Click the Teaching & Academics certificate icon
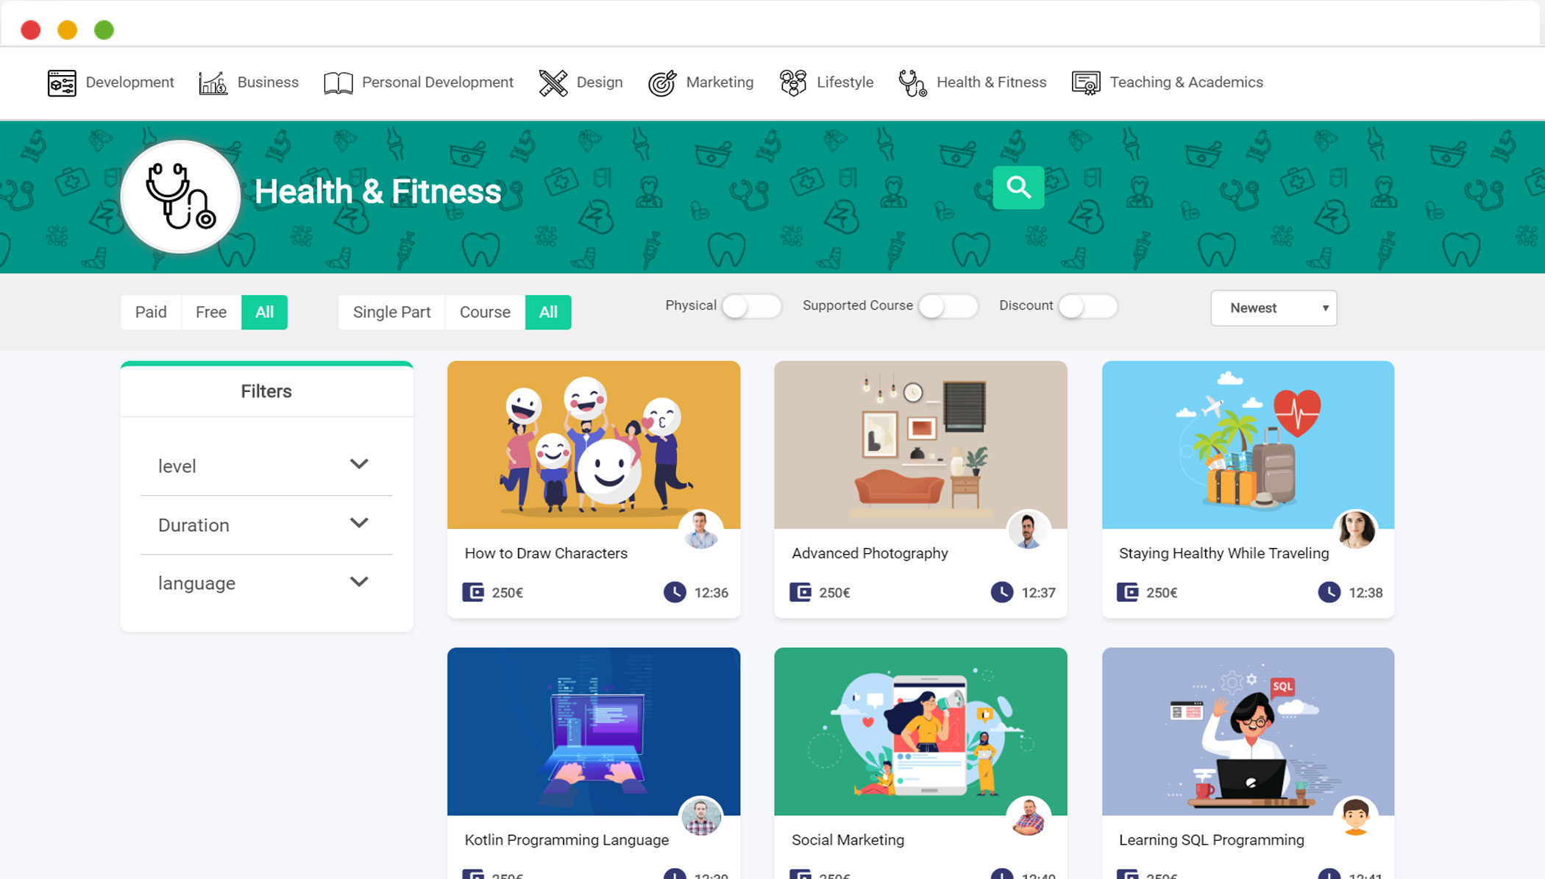 1086,83
